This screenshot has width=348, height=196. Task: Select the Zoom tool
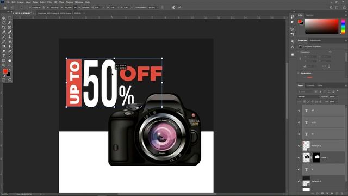click(4, 65)
